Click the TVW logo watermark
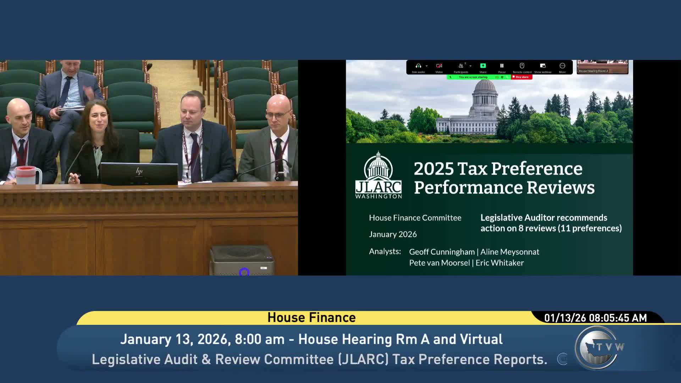Viewport: 681px width, 383px height. [599, 348]
